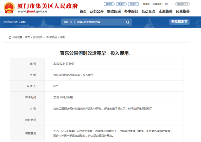Click 详情 in the breadcrumb
This screenshot has width=201, height=142.
click(x=62, y=37)
